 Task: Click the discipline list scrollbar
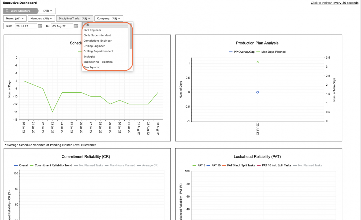click(131, 36)
